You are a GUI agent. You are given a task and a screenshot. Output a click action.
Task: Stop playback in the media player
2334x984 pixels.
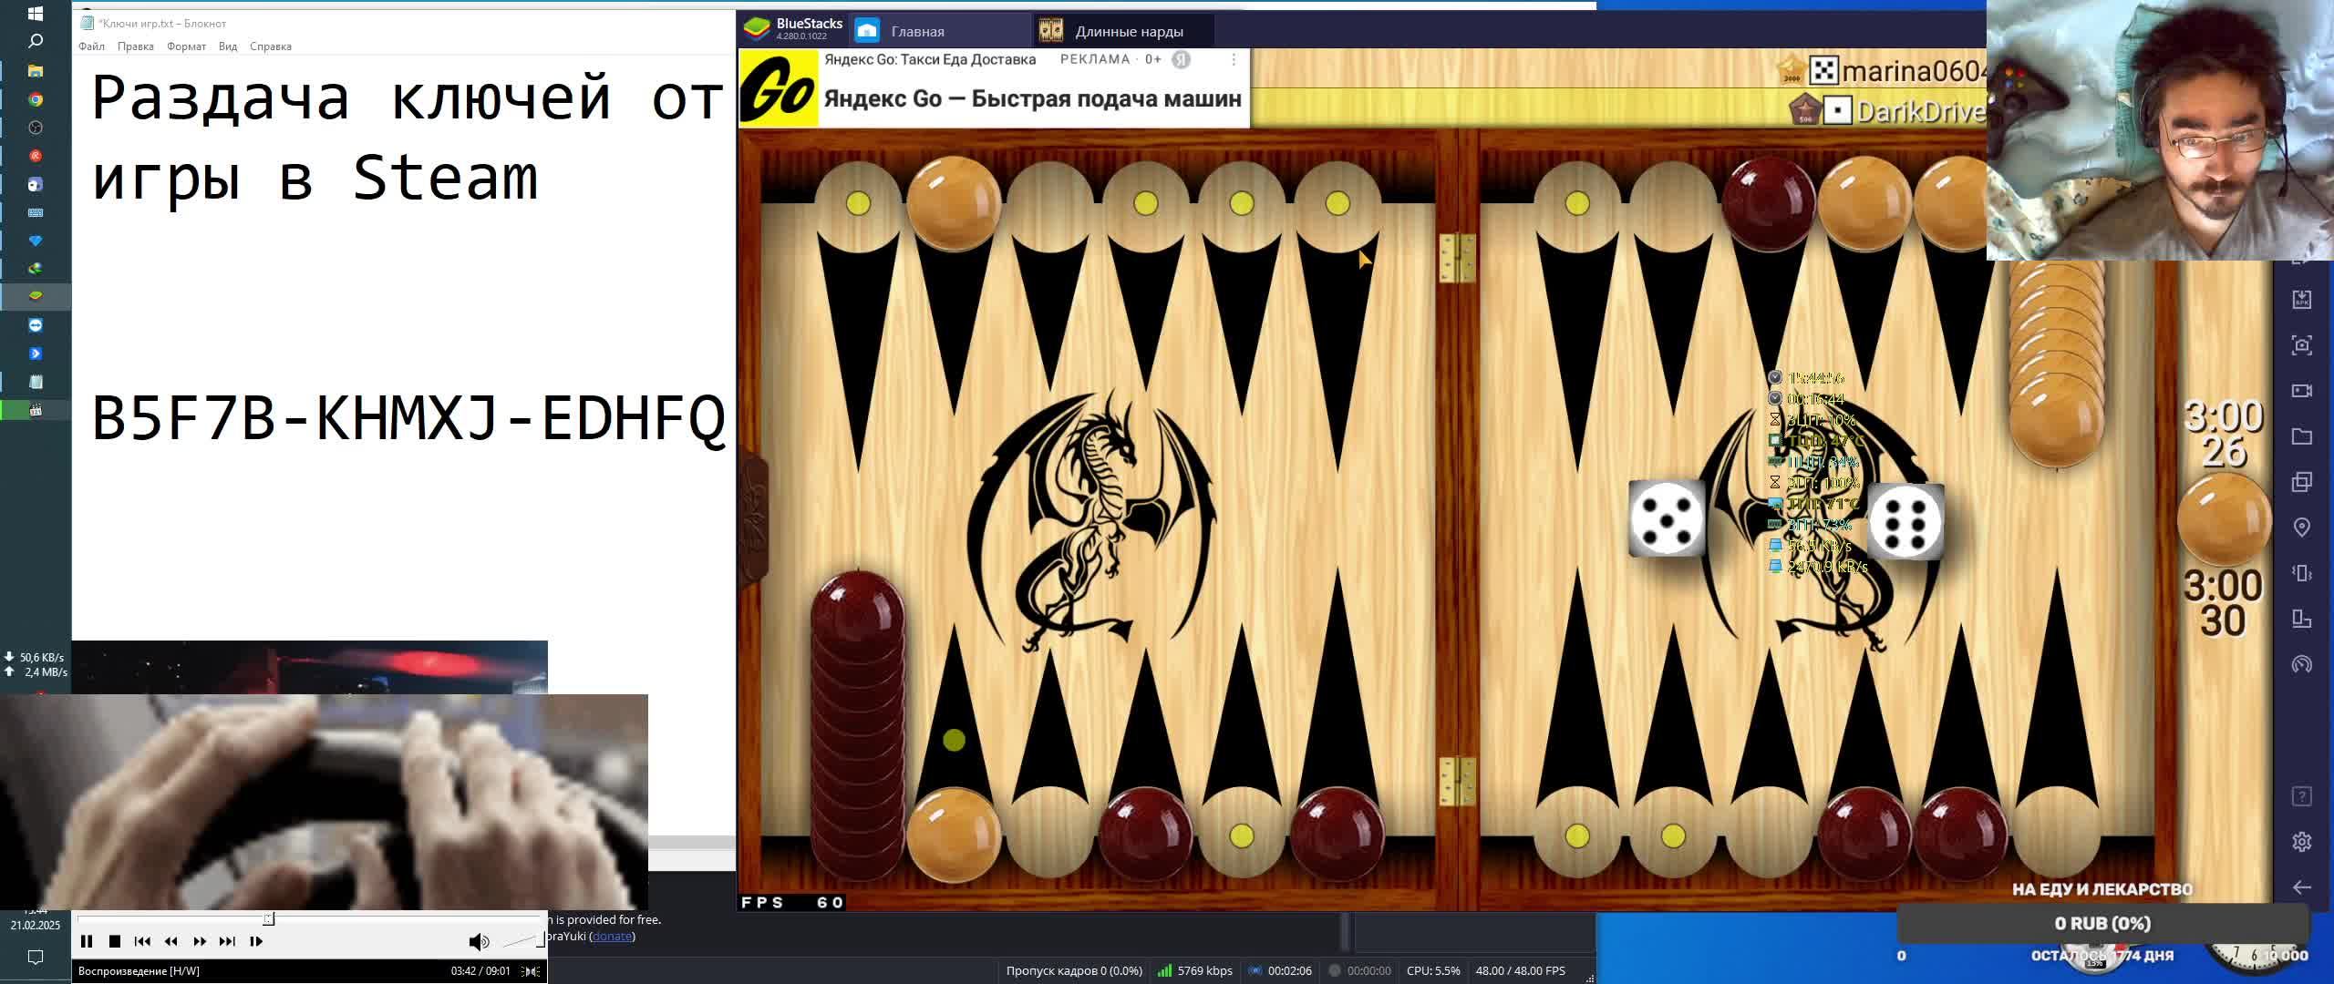pyautogui.click(x=115, y=941)
